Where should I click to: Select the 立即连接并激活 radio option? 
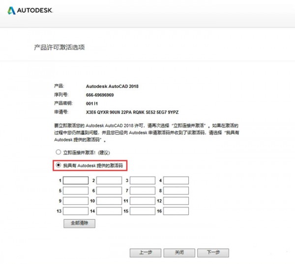click(59, 152)
